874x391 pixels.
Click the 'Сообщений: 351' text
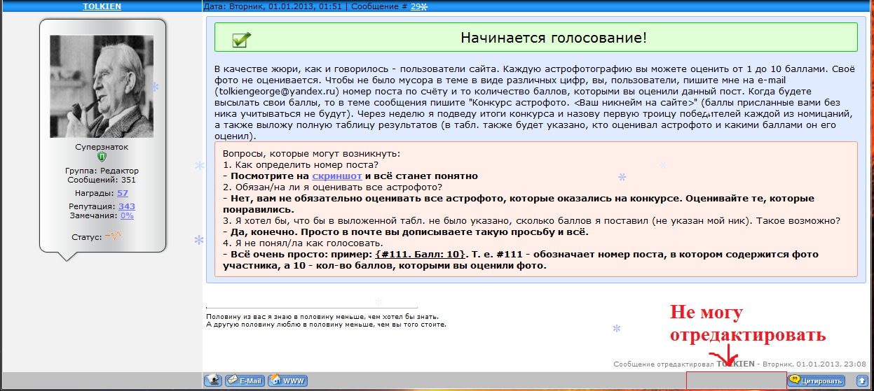point(102,180)
